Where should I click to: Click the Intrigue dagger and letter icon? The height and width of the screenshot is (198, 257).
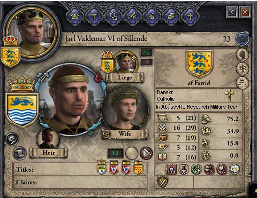tap(152, 16)
